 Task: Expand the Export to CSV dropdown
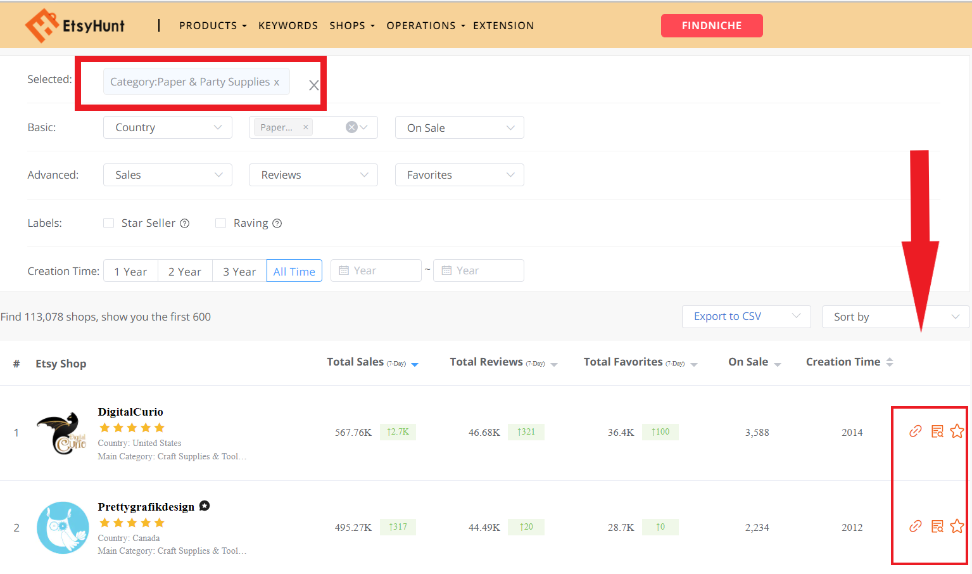pyautogui.click(x=747, y=317)
